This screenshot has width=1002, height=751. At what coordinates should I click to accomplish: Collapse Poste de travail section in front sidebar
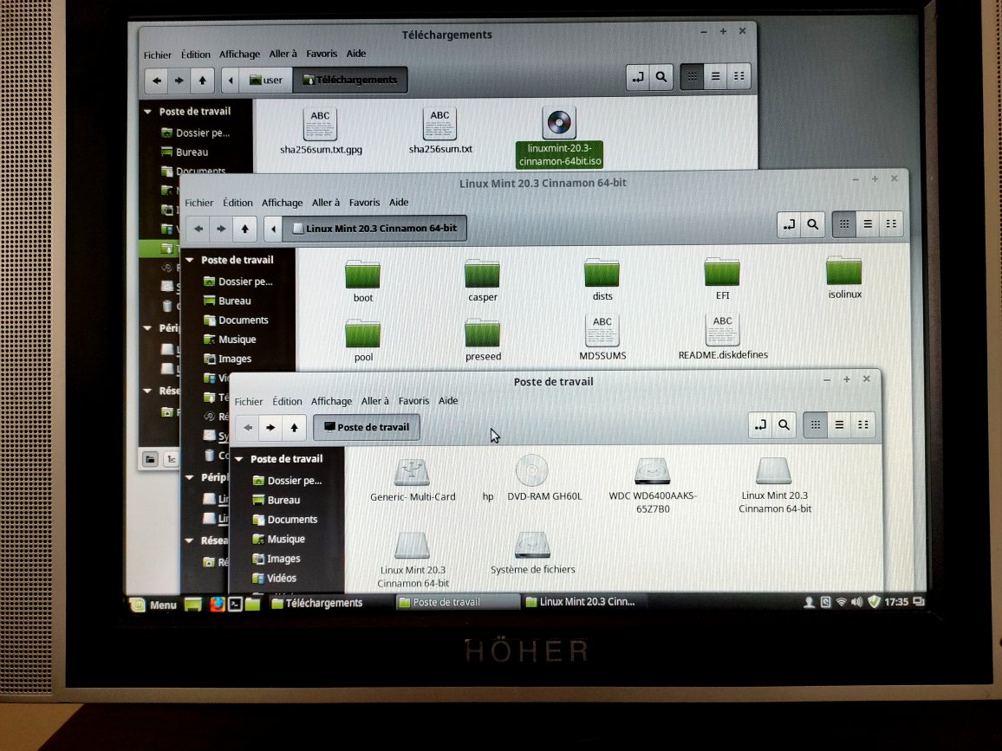(x=239, y=459)
